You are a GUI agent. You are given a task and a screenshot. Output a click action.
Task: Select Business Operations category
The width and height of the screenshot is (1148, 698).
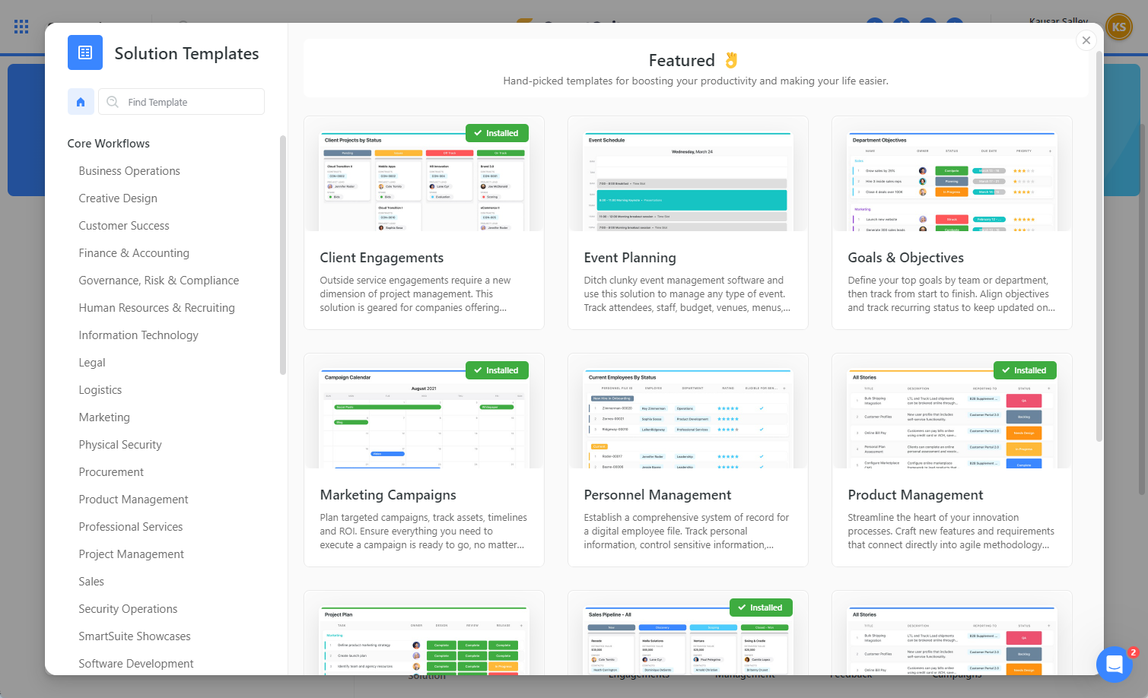[129, 171]
